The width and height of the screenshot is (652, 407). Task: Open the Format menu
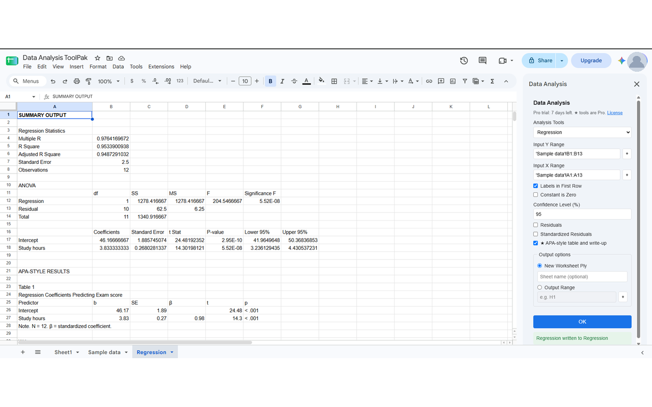pos(98,67)
